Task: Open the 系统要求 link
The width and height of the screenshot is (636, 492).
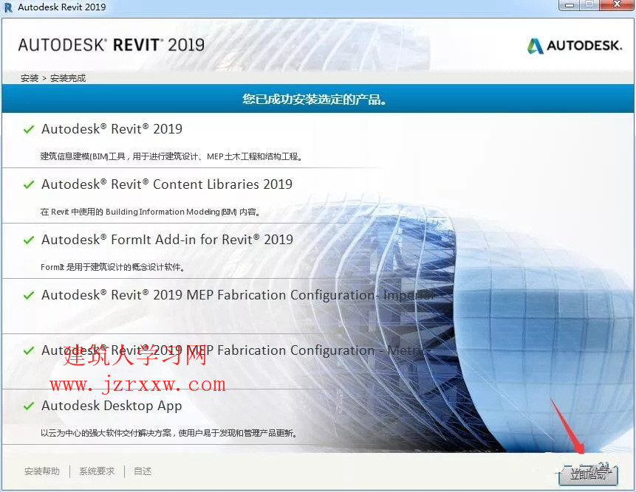Action: pos(97,471)
